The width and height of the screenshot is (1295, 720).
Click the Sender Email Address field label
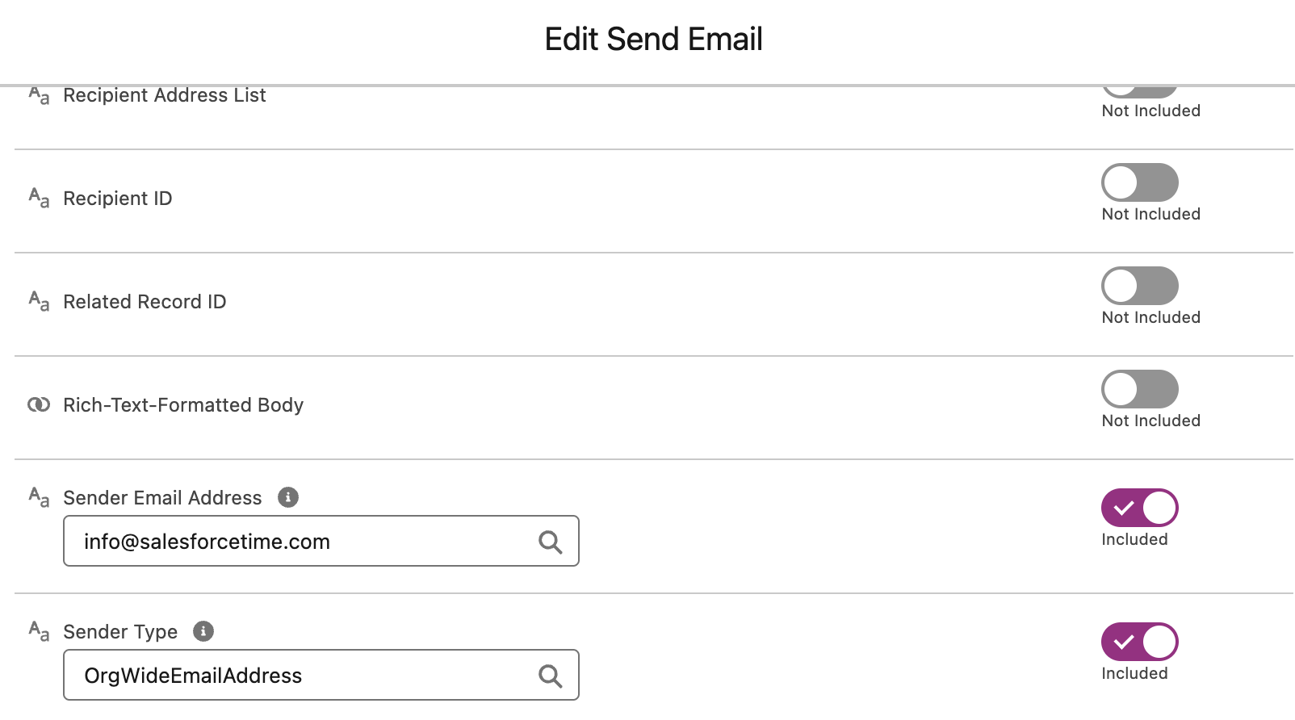point(161,498)
